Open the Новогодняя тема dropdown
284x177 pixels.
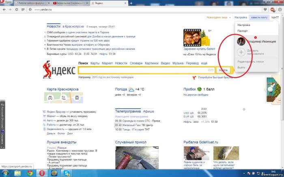[x=219, y=17]
